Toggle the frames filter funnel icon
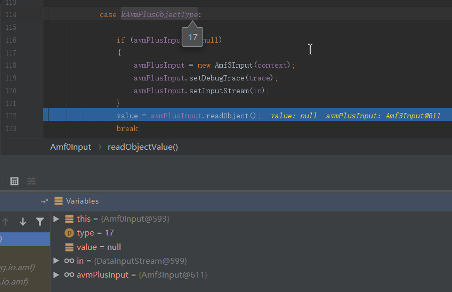The height and width of the screenshot is (292, 452). (x=40, y=222)
